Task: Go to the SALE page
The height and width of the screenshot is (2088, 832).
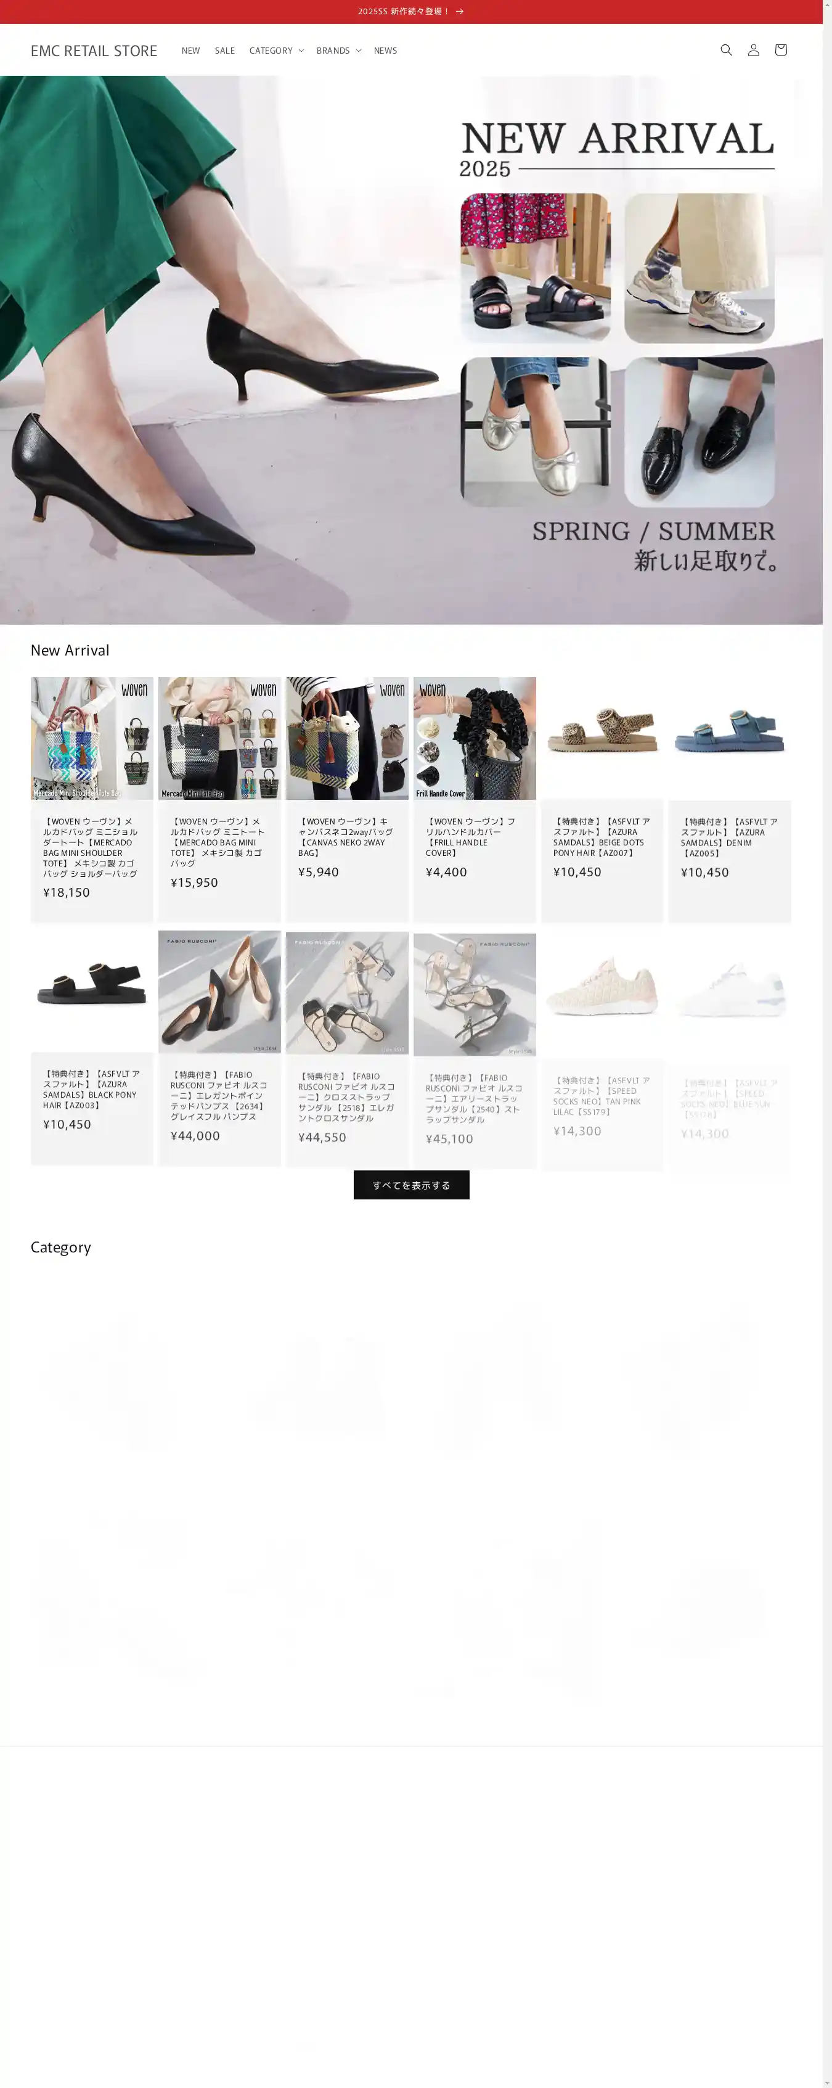Action: [x=224, y=50]
